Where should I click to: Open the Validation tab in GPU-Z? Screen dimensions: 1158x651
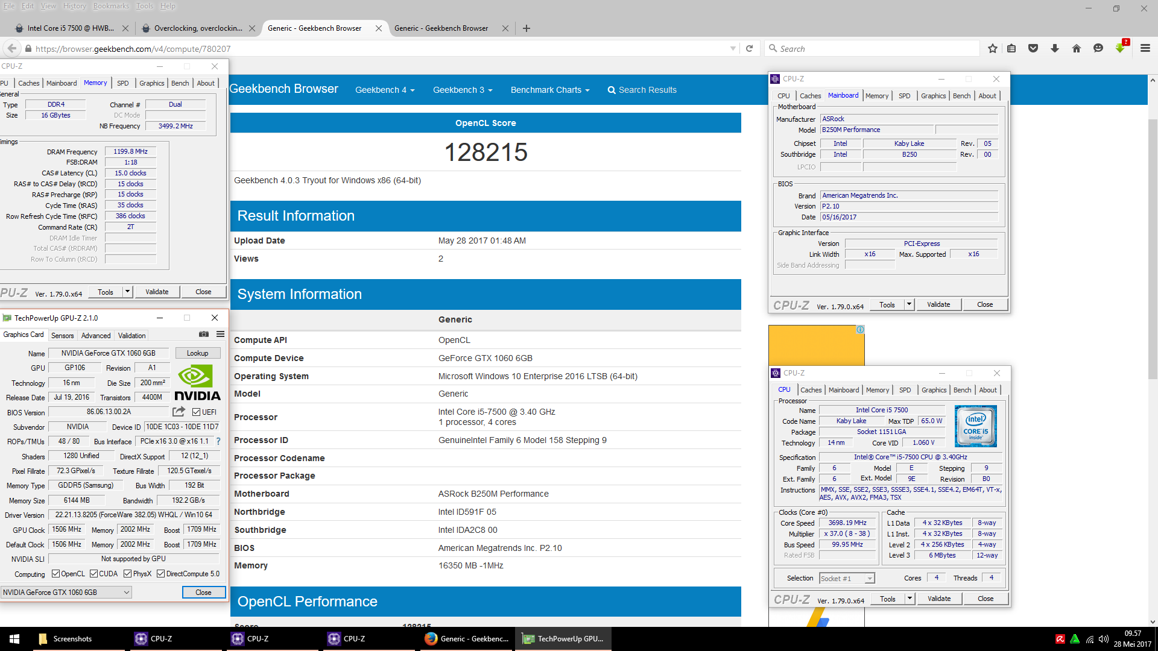click(x=131, y=336)
